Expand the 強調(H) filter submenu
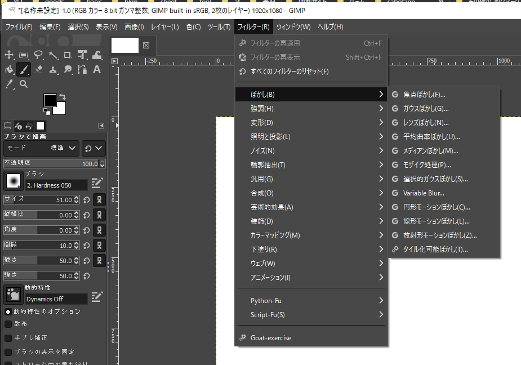The width and height of the screenshot is (521, 365). tap(311, 108)
